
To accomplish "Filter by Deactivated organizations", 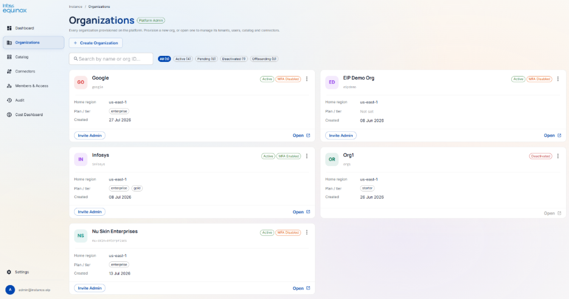I will [x=233, y=59].
